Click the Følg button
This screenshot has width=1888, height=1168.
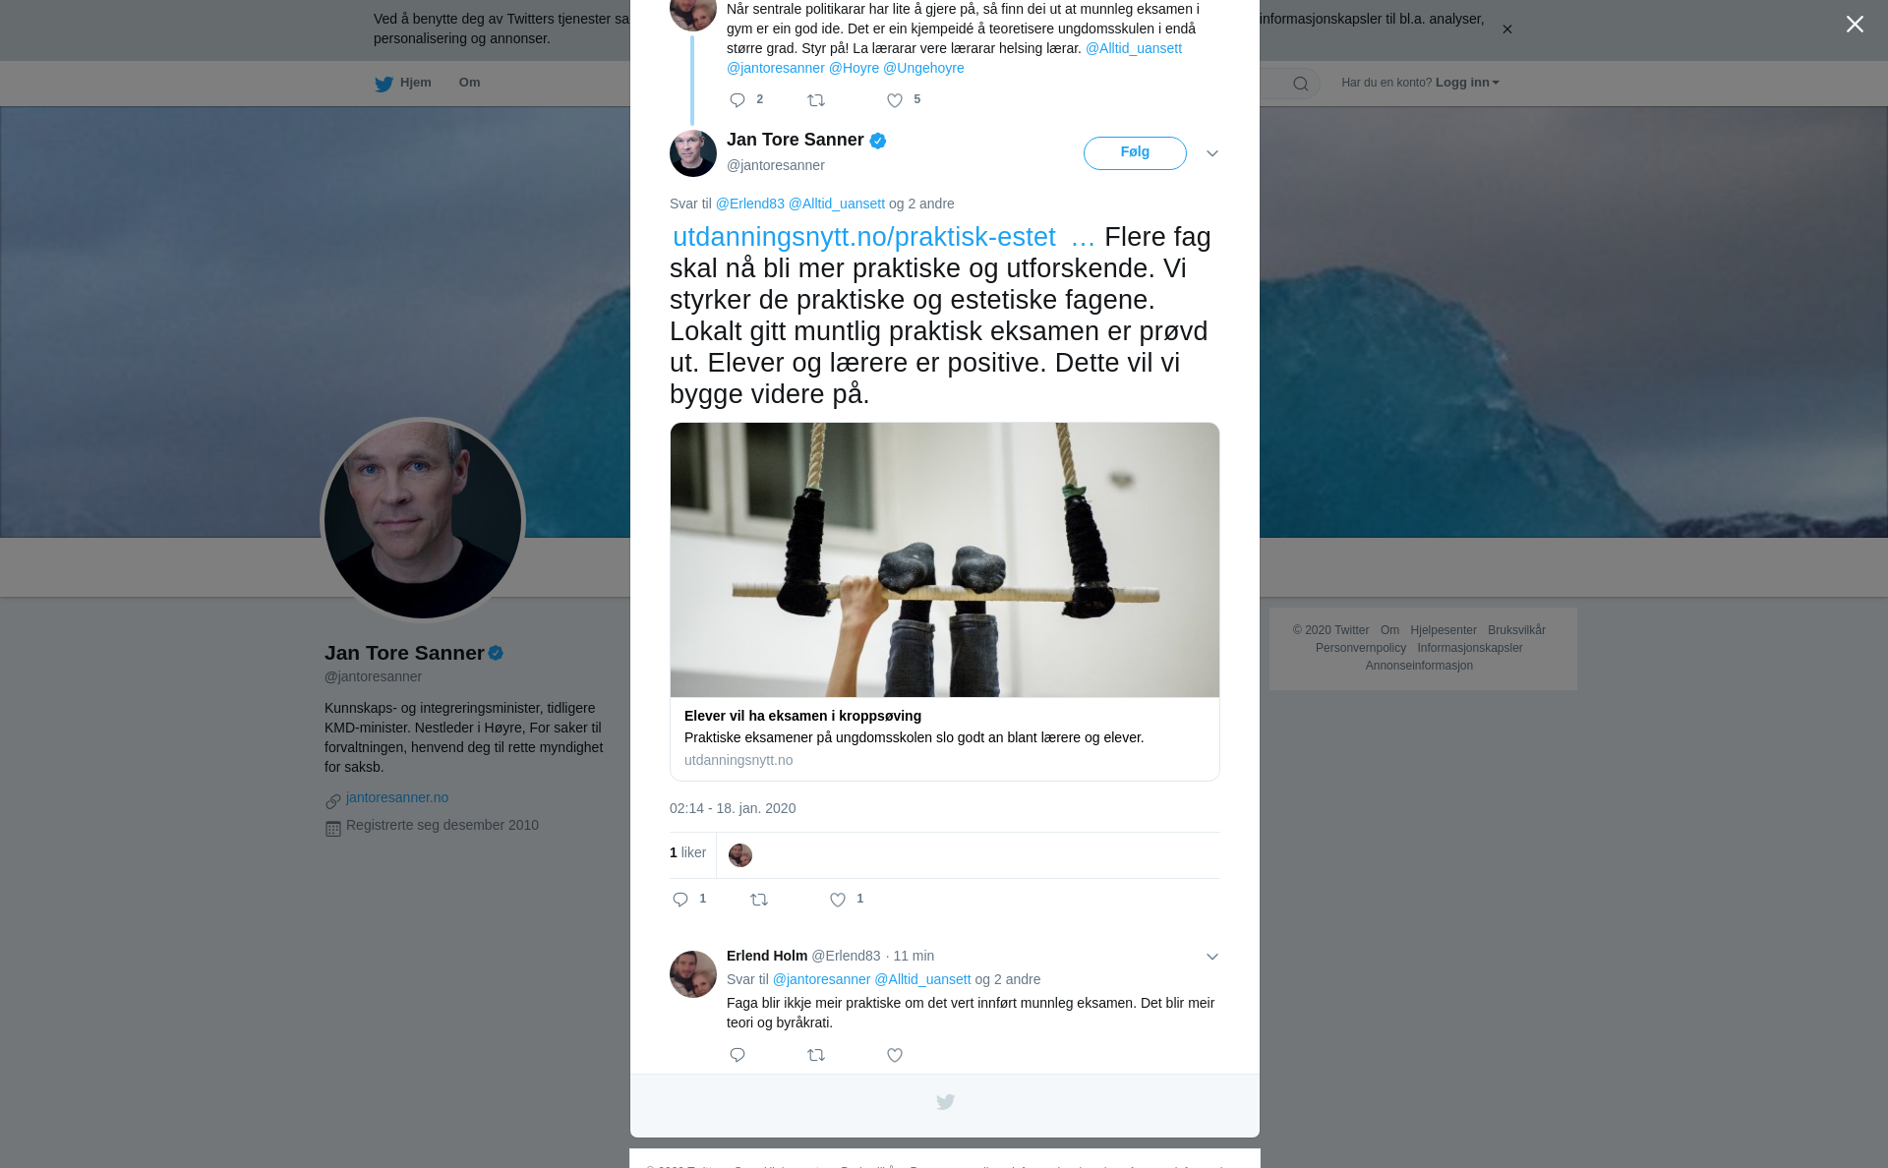pos(1135,153)
